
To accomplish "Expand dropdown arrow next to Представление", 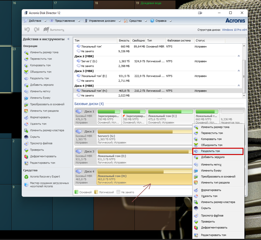I will click(x=79, y=21).
